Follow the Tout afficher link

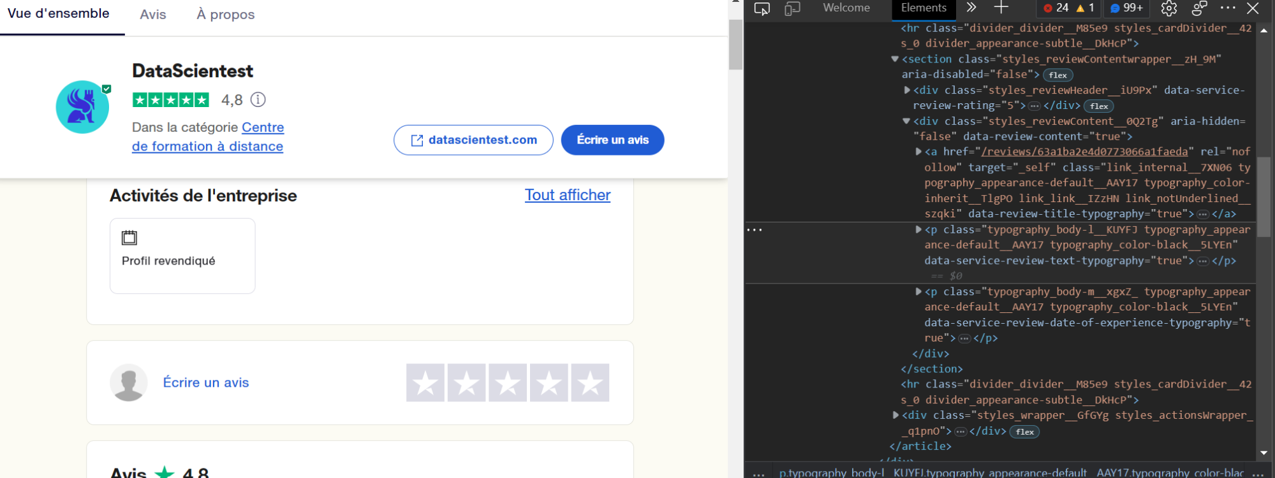pos(567,195)
